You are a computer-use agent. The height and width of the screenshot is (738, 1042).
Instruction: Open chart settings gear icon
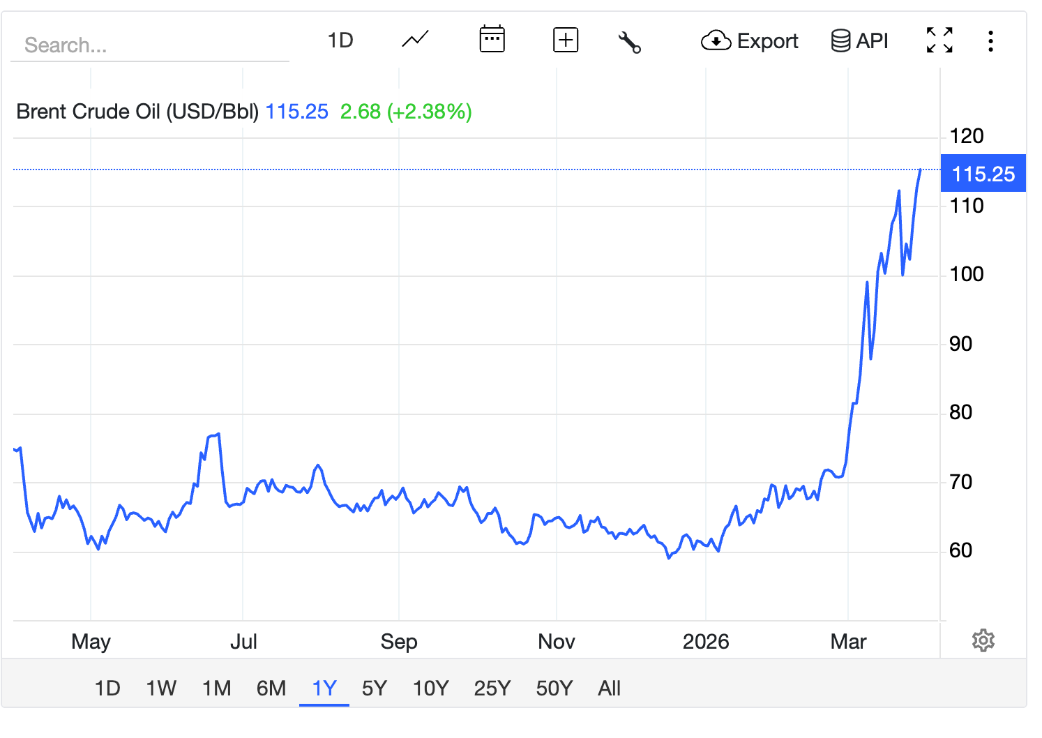tap(983, 640)
